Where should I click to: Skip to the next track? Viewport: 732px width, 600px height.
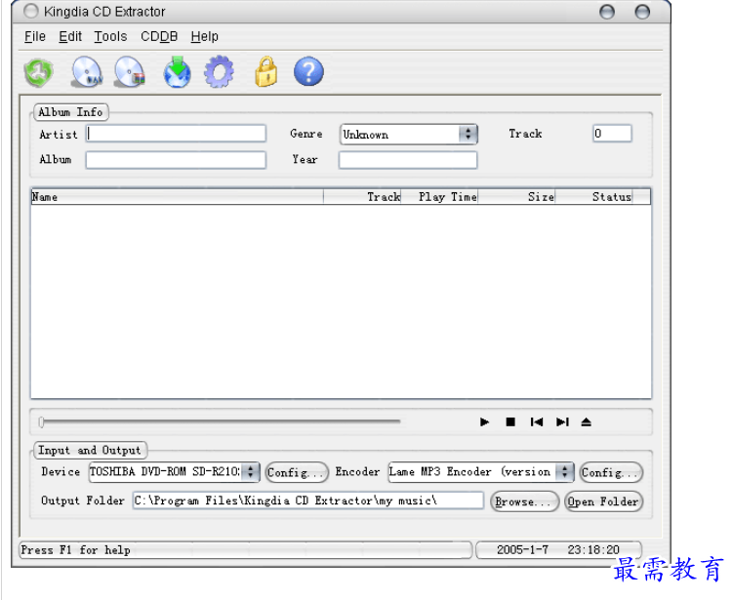[562, 422]
